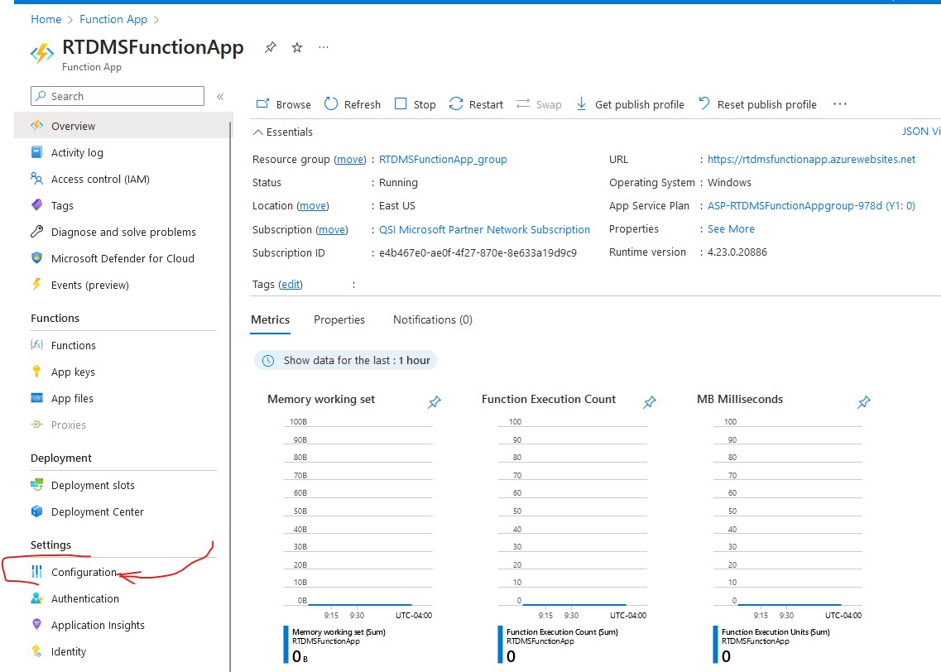Click move link beside Location
Image resolution: width=941 pixels, height=672 pixels.
(x=313, y=206)
